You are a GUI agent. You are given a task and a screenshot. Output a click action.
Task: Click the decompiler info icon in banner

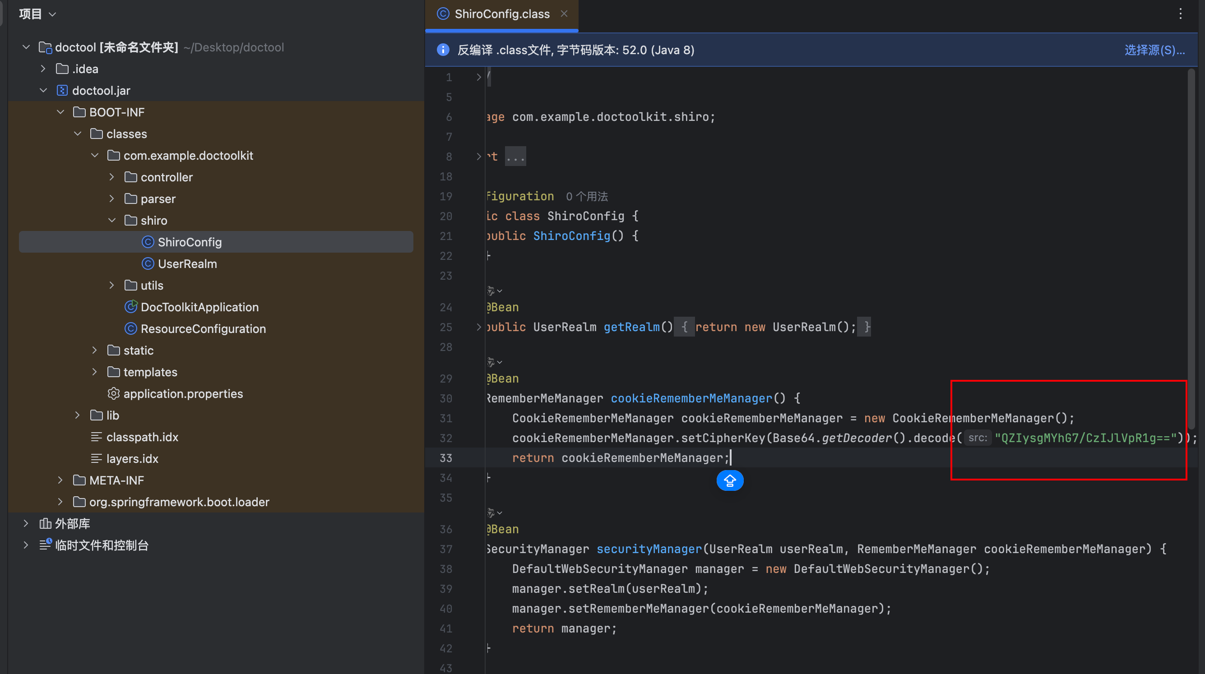click(443, 50)
